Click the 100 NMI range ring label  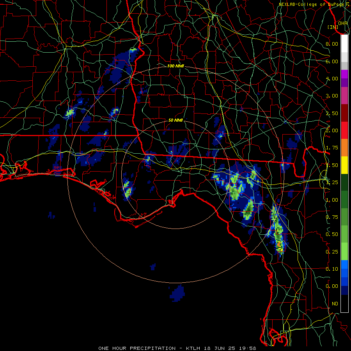point(175,66)
